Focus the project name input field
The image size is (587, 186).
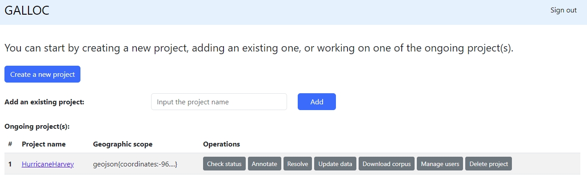[x=219, y=102]
